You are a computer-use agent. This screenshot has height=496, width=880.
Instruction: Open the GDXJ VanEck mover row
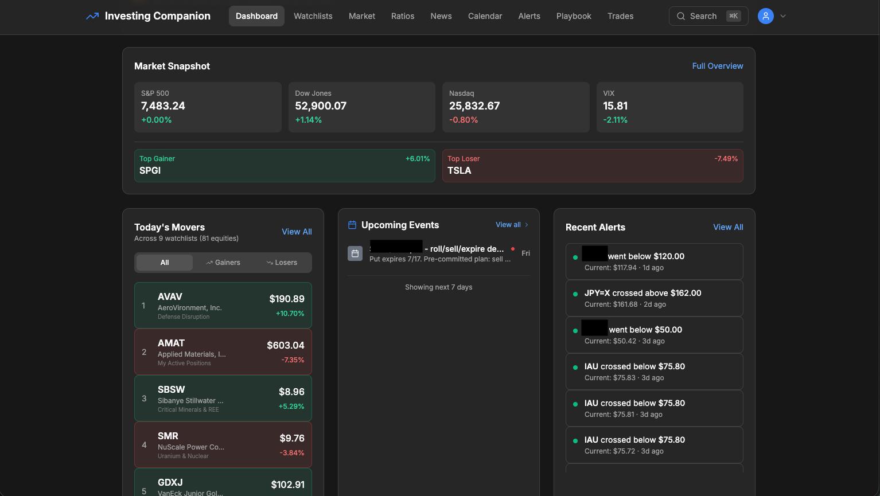point(223,482)
